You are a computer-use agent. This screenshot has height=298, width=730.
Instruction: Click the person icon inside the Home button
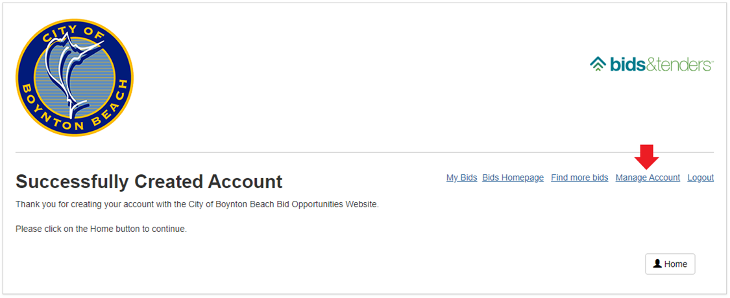(657, 264)
